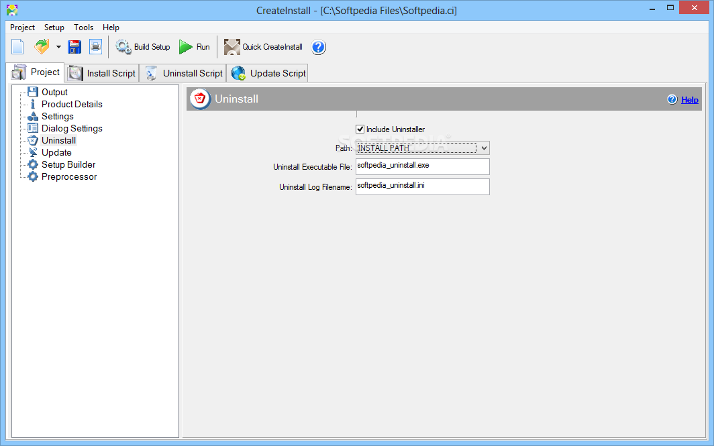Select Update in the project tree
Viewport: 714px width, 446px height.
56,152
